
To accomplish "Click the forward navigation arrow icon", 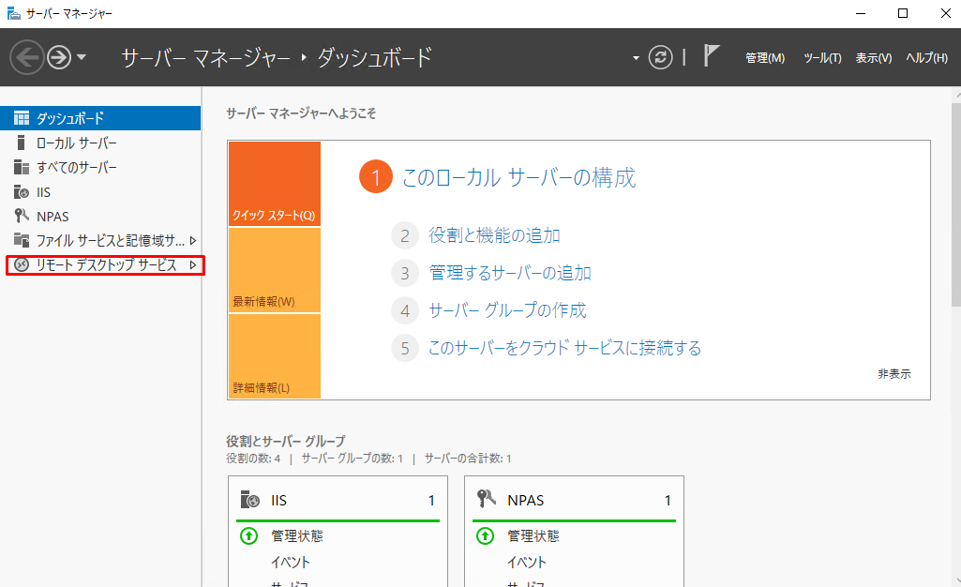I will click(x=60, y=57).
